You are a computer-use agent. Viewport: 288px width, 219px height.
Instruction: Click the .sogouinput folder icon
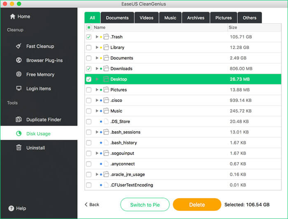106,153
